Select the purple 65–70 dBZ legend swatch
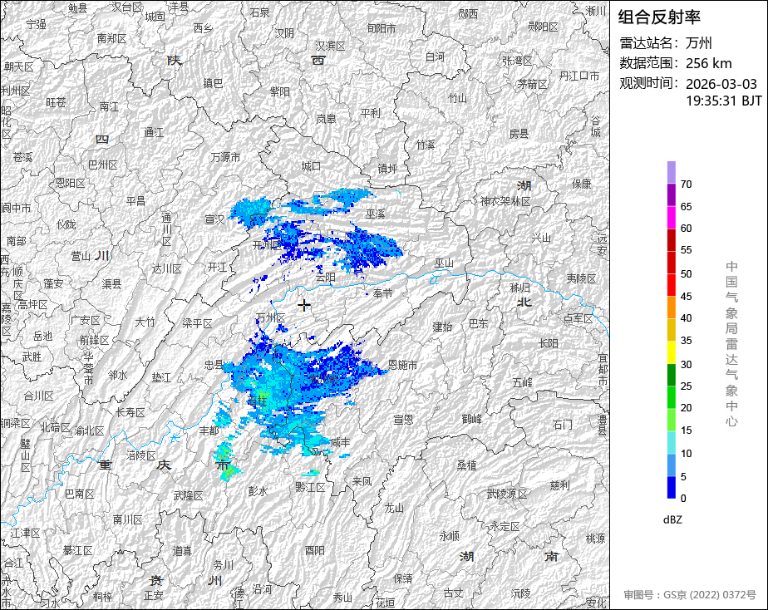Viewport: 768px width, 610px height. point(671,194)
